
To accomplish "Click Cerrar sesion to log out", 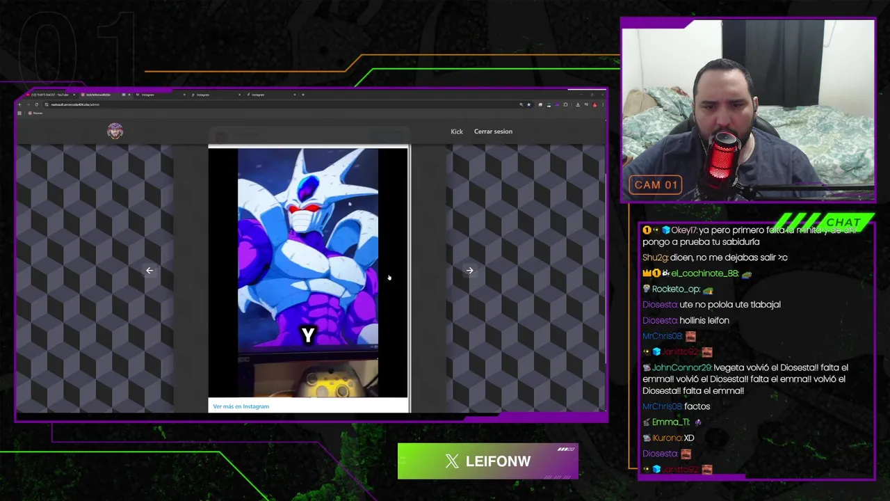I will click(493, 132).
